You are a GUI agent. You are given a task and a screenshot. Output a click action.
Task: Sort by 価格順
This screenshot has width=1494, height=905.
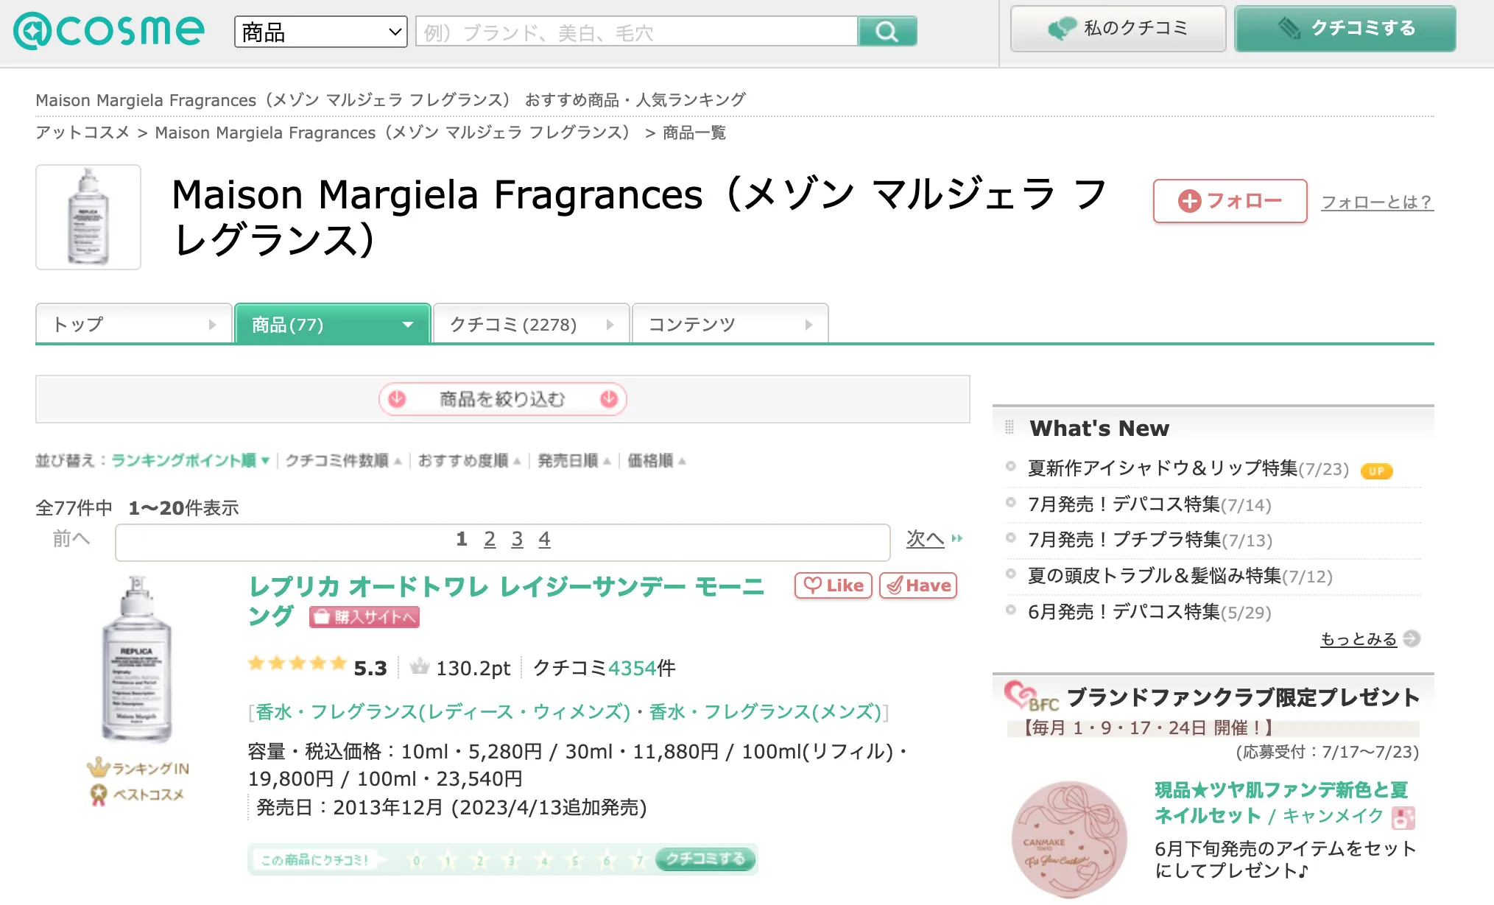656,460
